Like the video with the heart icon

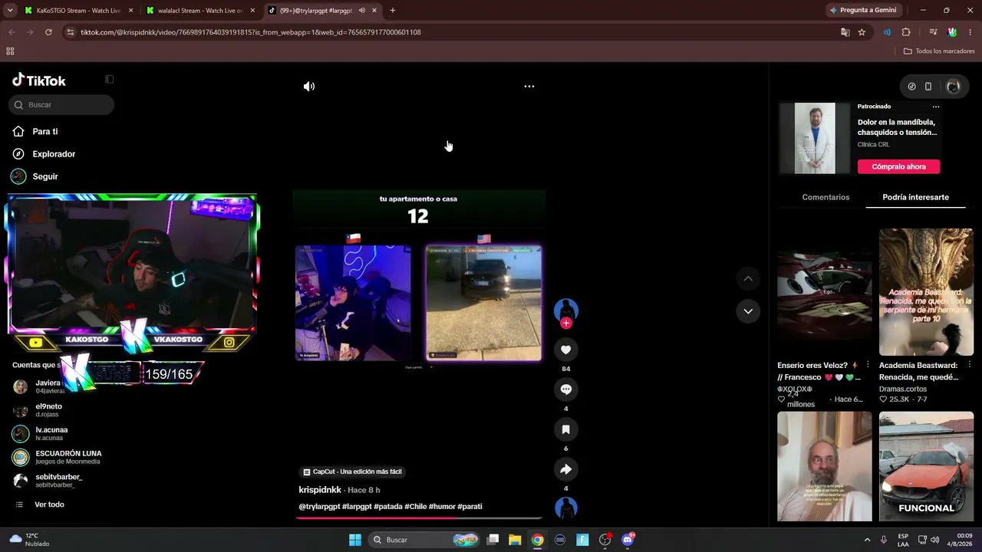(565, 350)
